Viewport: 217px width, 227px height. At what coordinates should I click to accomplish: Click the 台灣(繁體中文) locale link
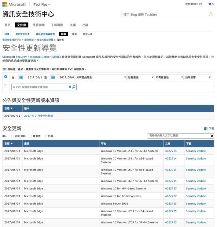pos(193,4)
